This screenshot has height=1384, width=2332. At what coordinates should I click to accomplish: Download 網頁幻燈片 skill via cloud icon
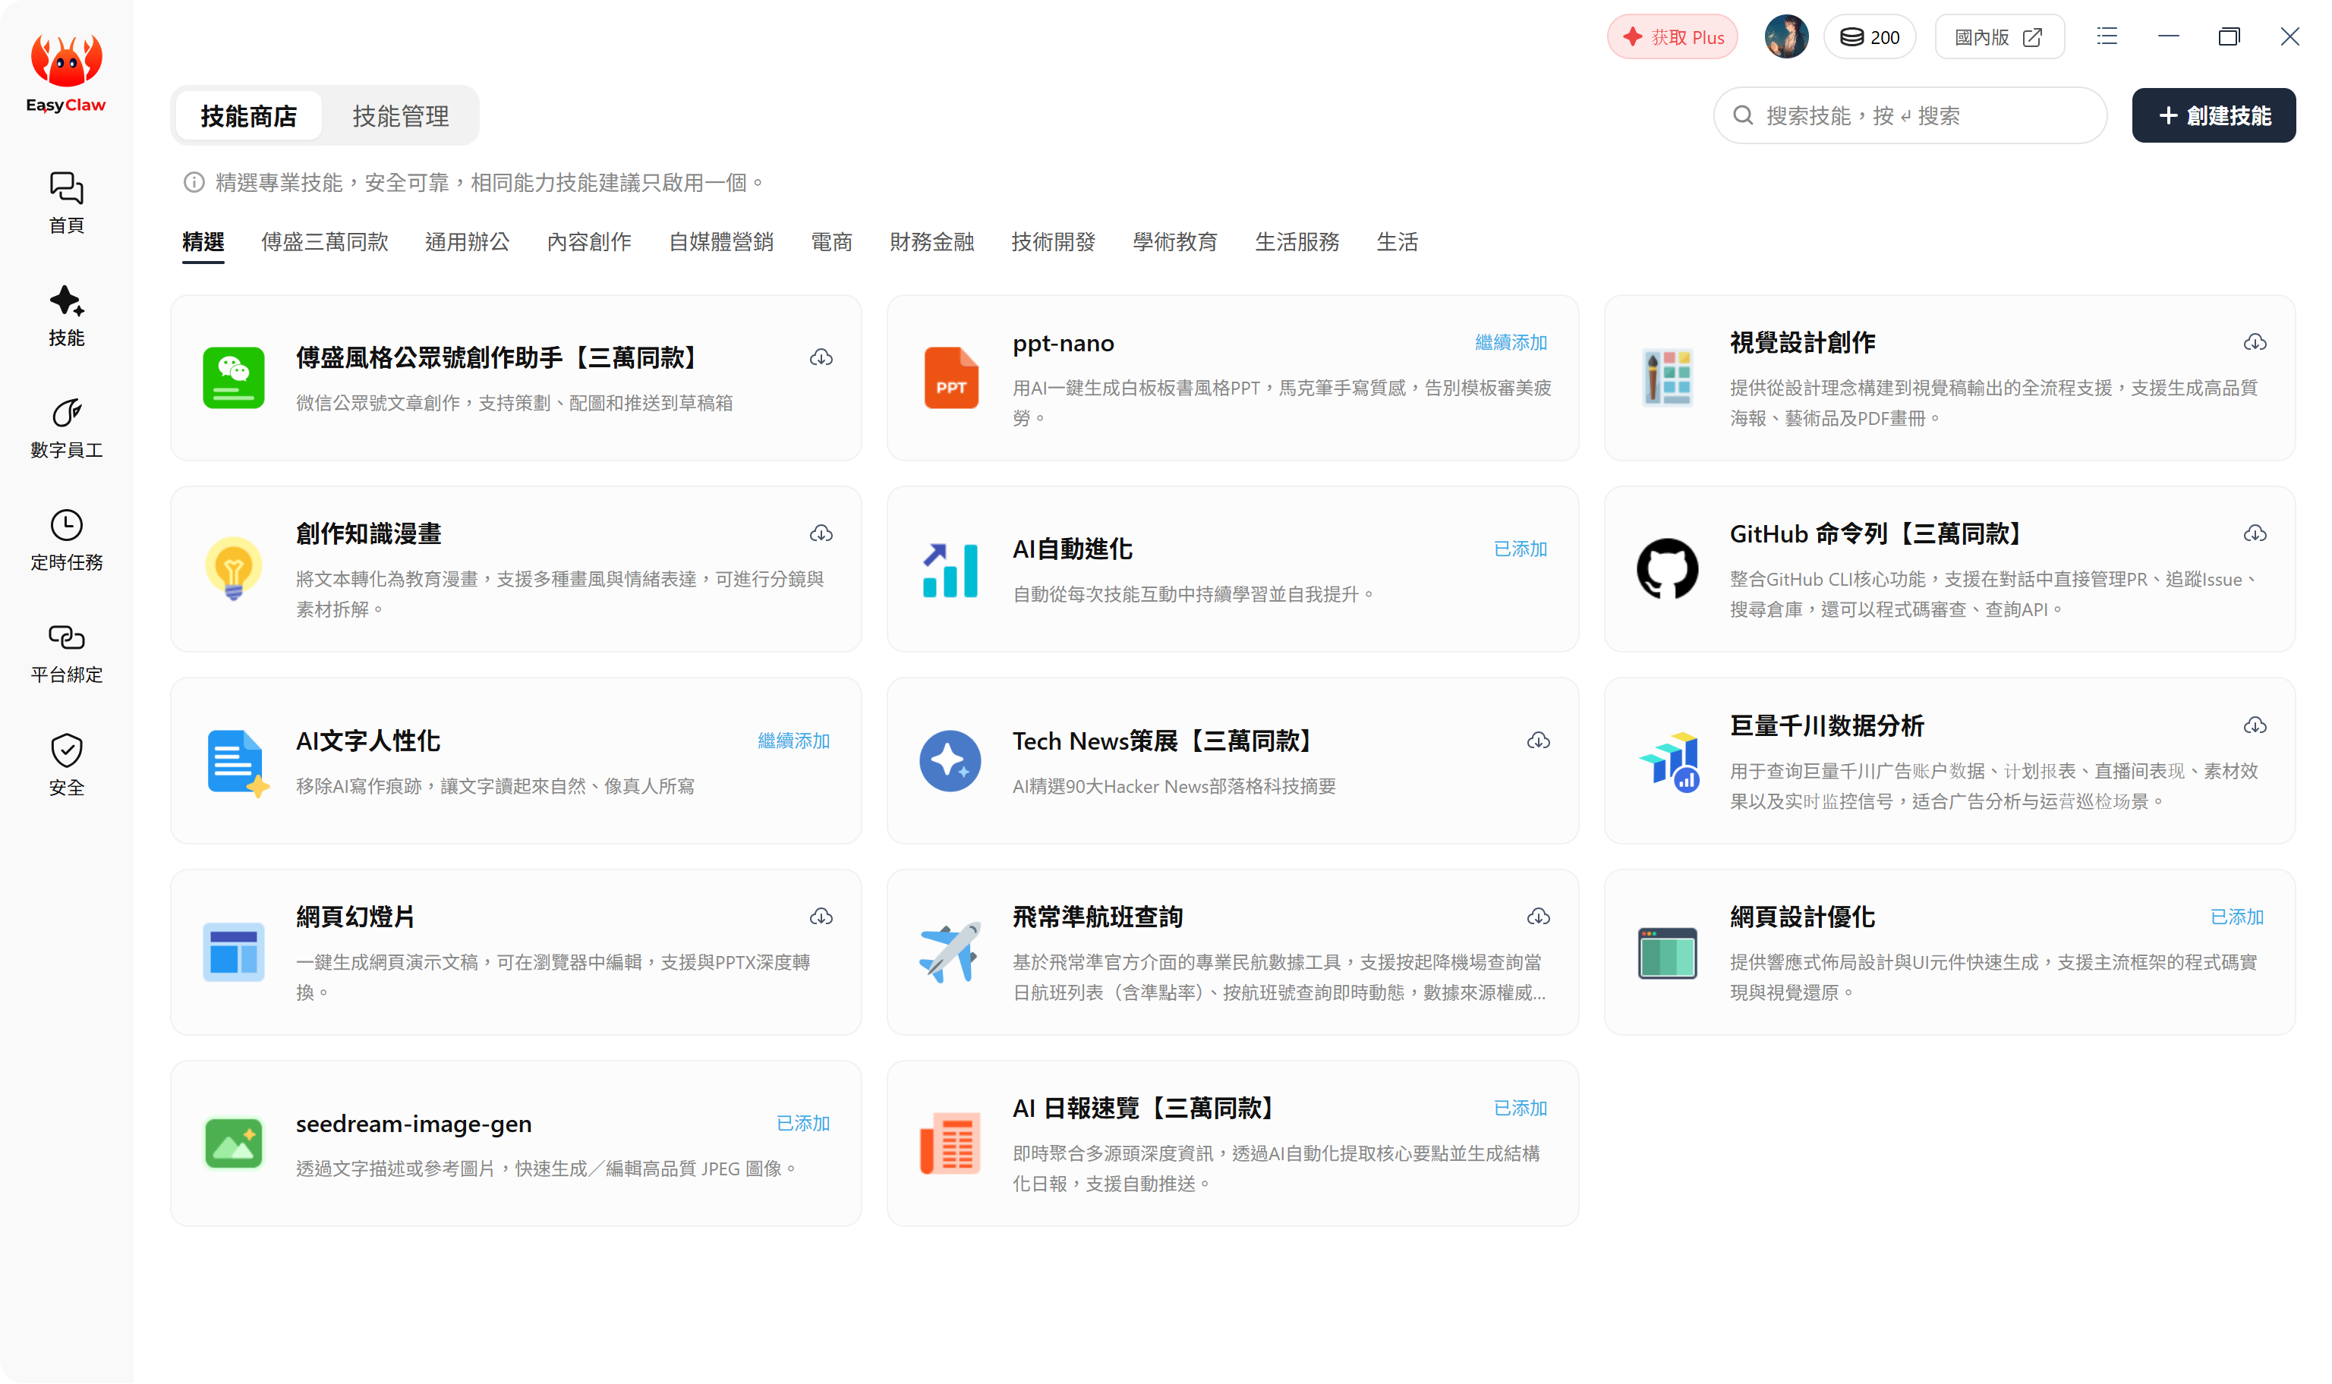pyautogui.click(x=821, y=917)
